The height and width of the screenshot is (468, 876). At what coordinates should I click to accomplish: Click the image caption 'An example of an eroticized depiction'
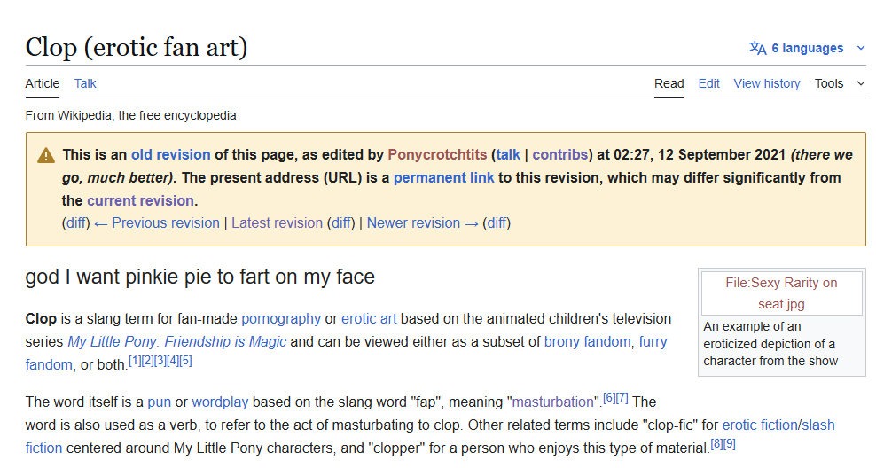click(x=770, y=343)
